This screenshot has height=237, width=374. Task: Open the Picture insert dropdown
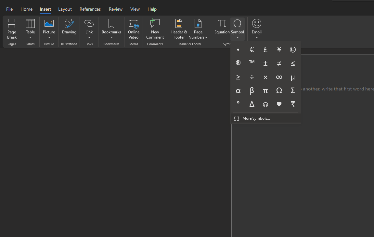coord(49,29)
